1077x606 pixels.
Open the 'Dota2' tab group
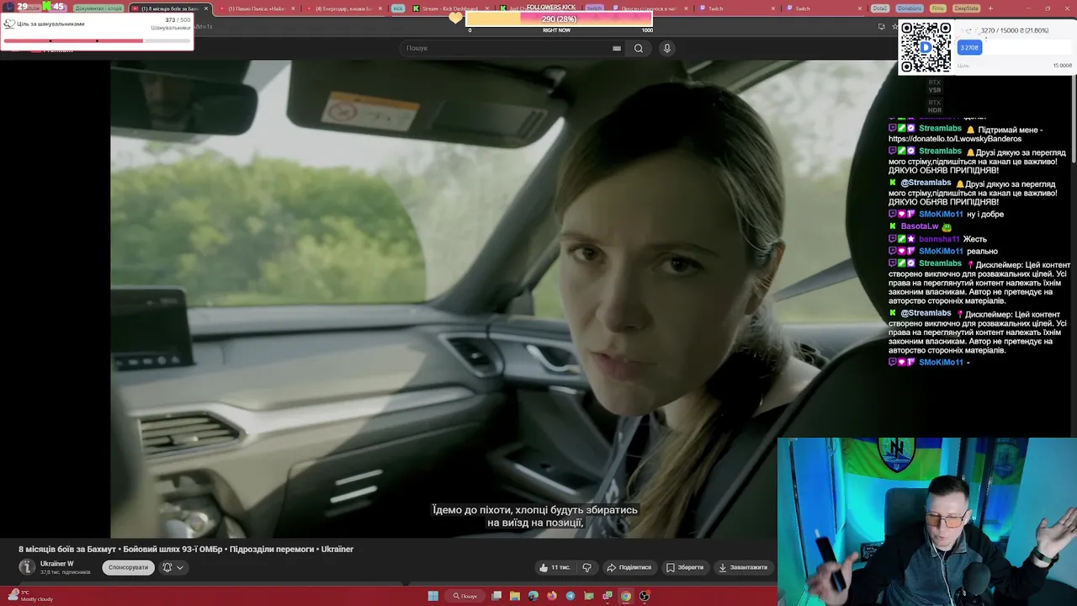pos(880,8)
